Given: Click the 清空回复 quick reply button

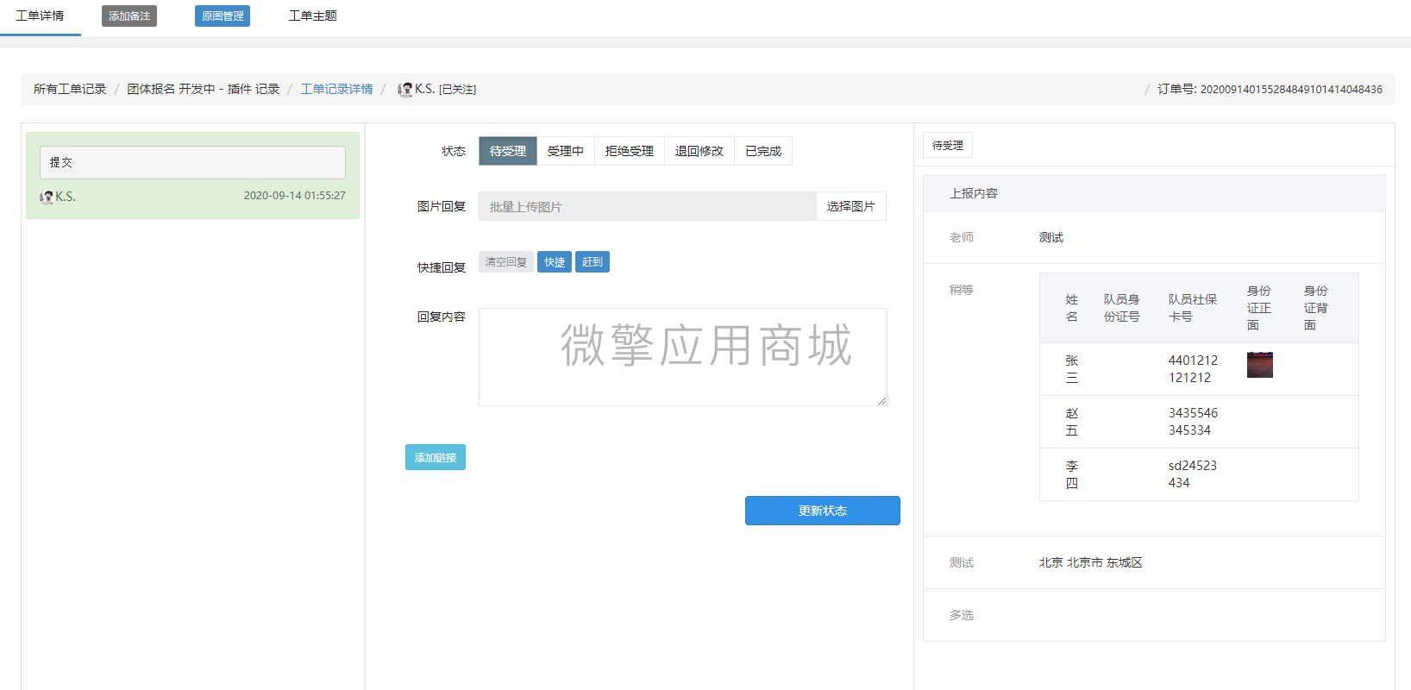Looking at the screenshot, I should [506, 262].
